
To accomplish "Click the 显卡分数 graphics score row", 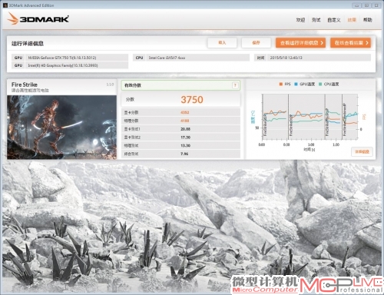I will (x=180, y=112).
